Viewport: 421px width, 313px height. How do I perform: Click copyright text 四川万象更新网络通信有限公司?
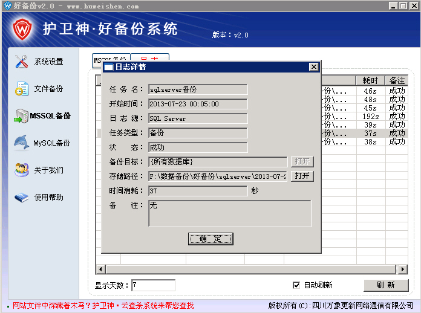tap(362, 306)
